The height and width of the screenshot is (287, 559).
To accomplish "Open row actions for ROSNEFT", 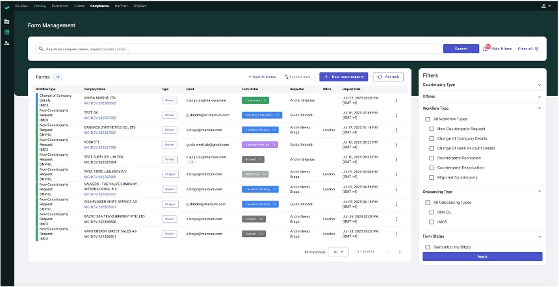I will coord(396,145).
